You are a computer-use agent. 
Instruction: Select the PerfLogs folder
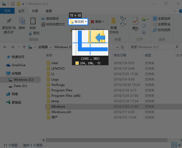(56, 85)
